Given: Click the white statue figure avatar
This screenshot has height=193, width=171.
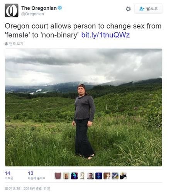Looking at the screenshot, I should [x=82, y=176].
